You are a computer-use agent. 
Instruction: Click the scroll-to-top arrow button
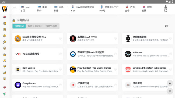coord(170,83)
